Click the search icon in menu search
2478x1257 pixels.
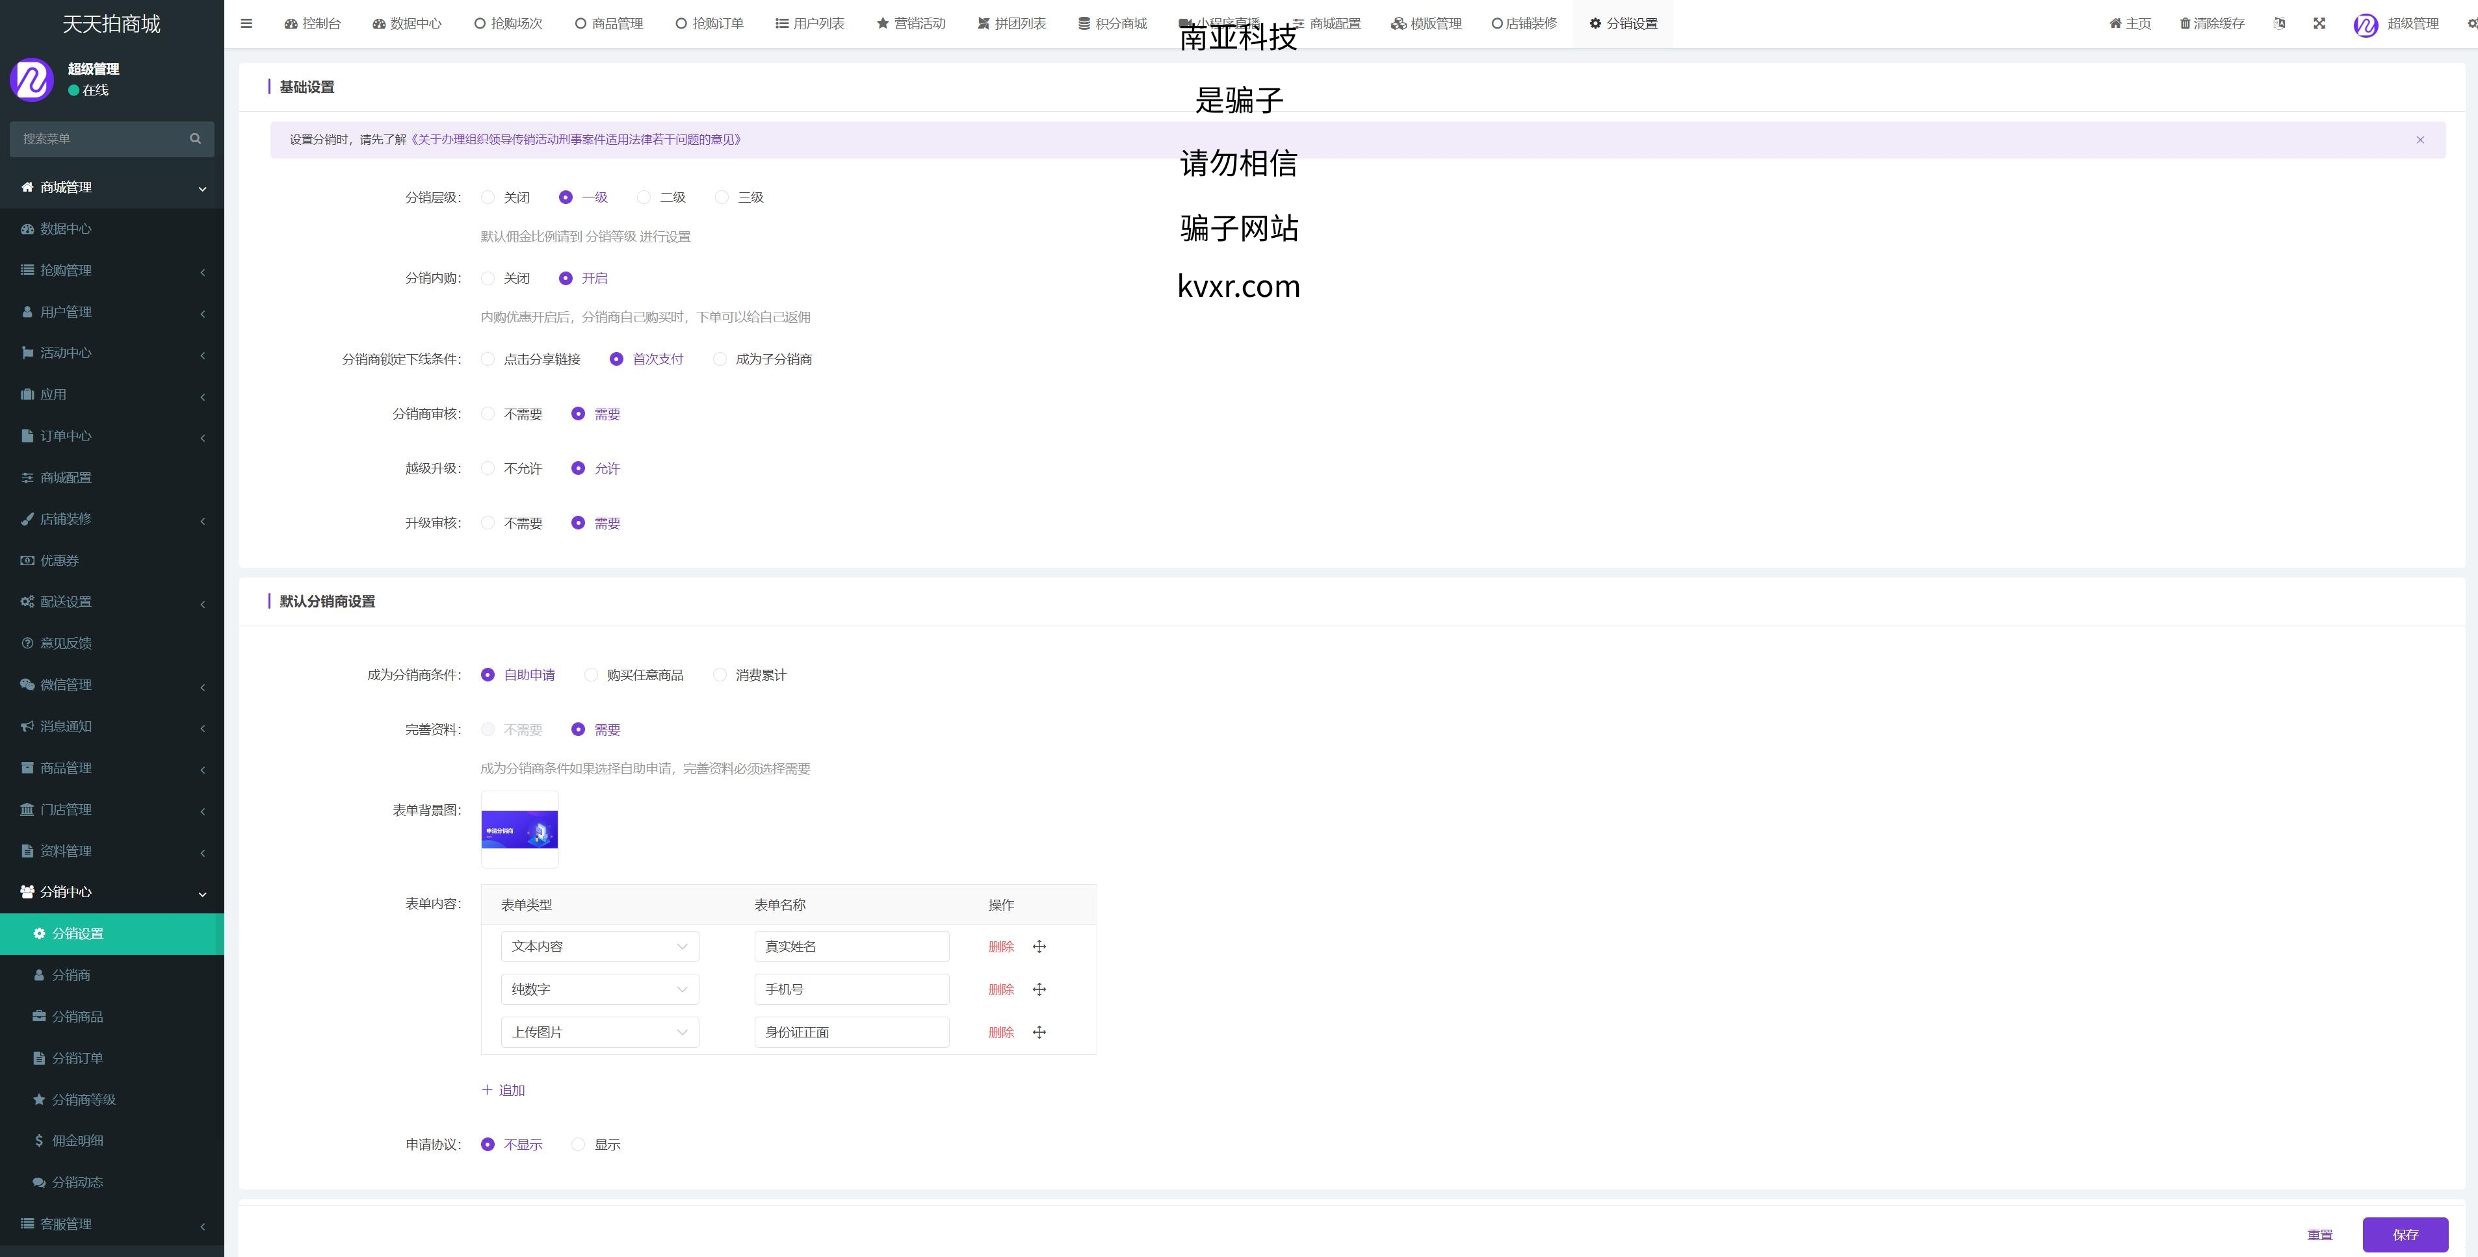click(x=195, y=138)
